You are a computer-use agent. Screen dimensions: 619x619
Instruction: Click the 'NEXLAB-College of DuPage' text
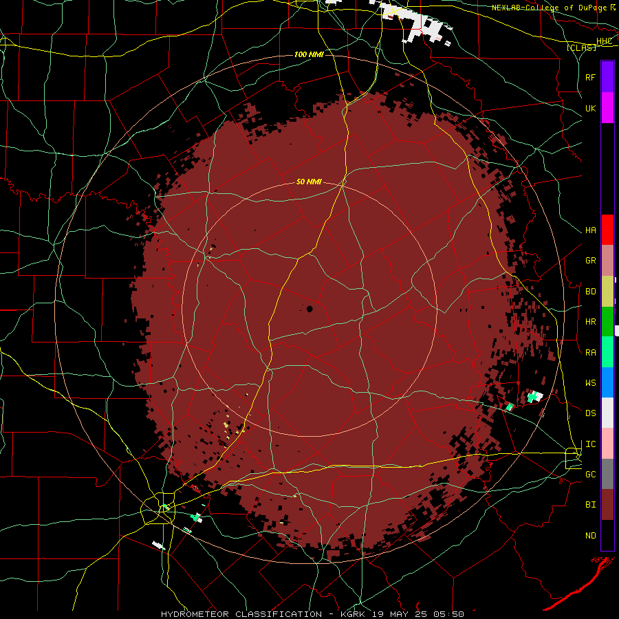549,8
